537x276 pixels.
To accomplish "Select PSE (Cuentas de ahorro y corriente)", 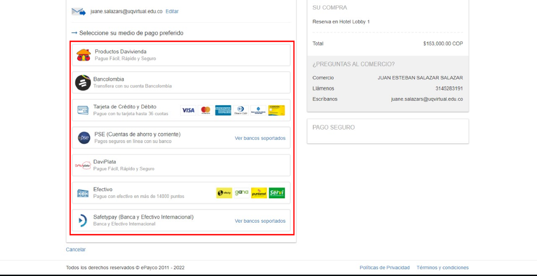I will click(x=181, y=137).
